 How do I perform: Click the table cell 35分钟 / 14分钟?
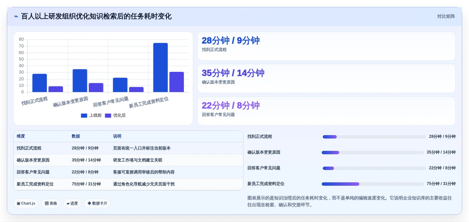(86, 160)
